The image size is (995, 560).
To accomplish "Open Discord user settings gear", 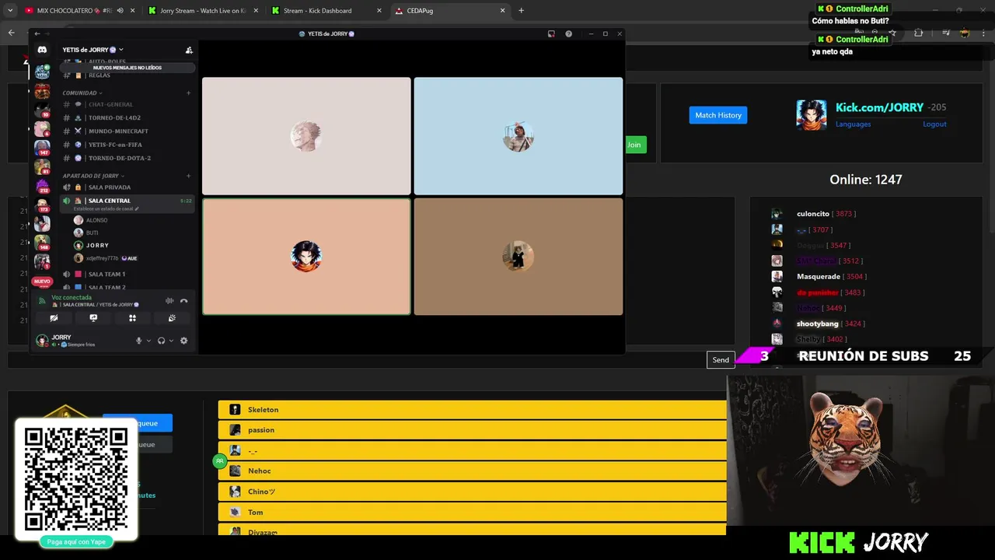I will click(184, 341).
